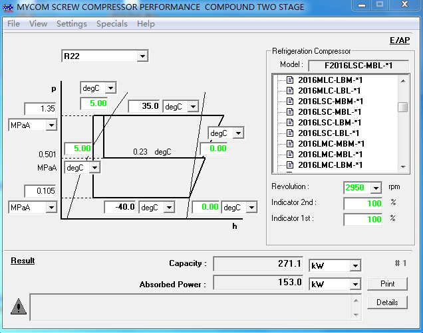Open the R22 refrigerant dropdown
Image resolution: width=423 pixels, height=333 pixels.
click(x=142, y=56)
